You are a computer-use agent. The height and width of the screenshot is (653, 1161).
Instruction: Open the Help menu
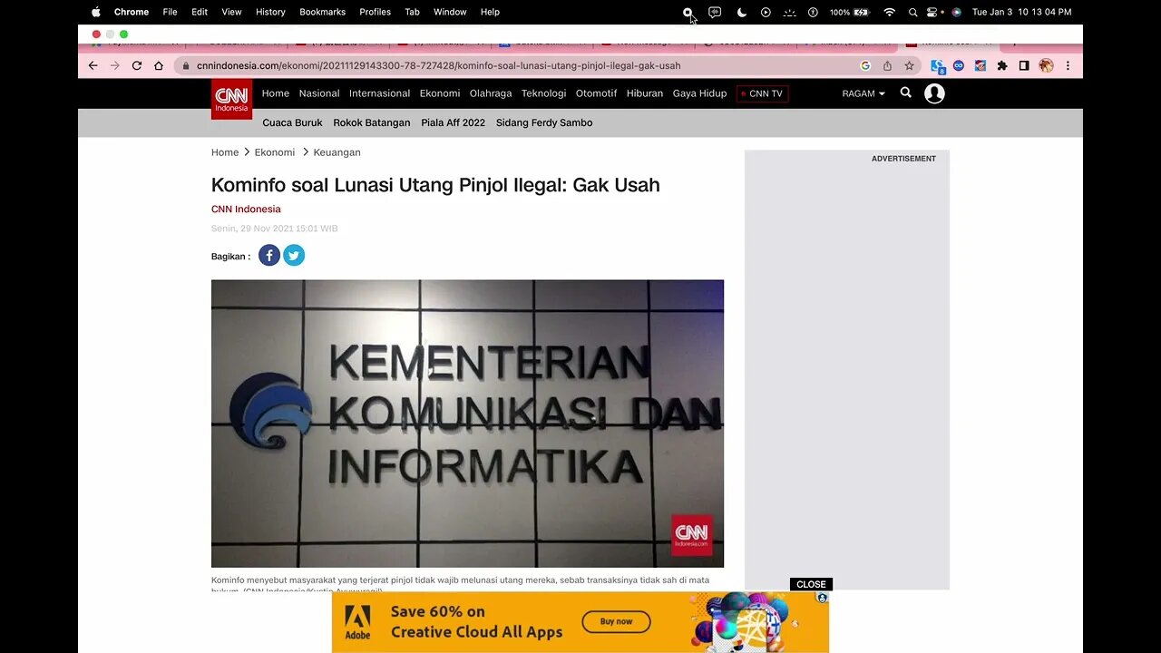pos(490,12)
